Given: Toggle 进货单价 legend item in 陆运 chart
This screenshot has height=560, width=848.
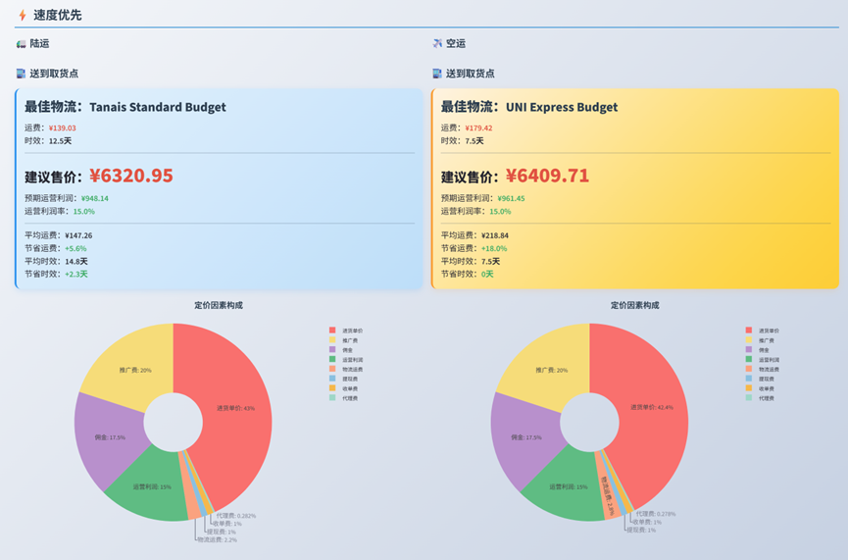Looking at the screenshot, I should tap(350, 331).
